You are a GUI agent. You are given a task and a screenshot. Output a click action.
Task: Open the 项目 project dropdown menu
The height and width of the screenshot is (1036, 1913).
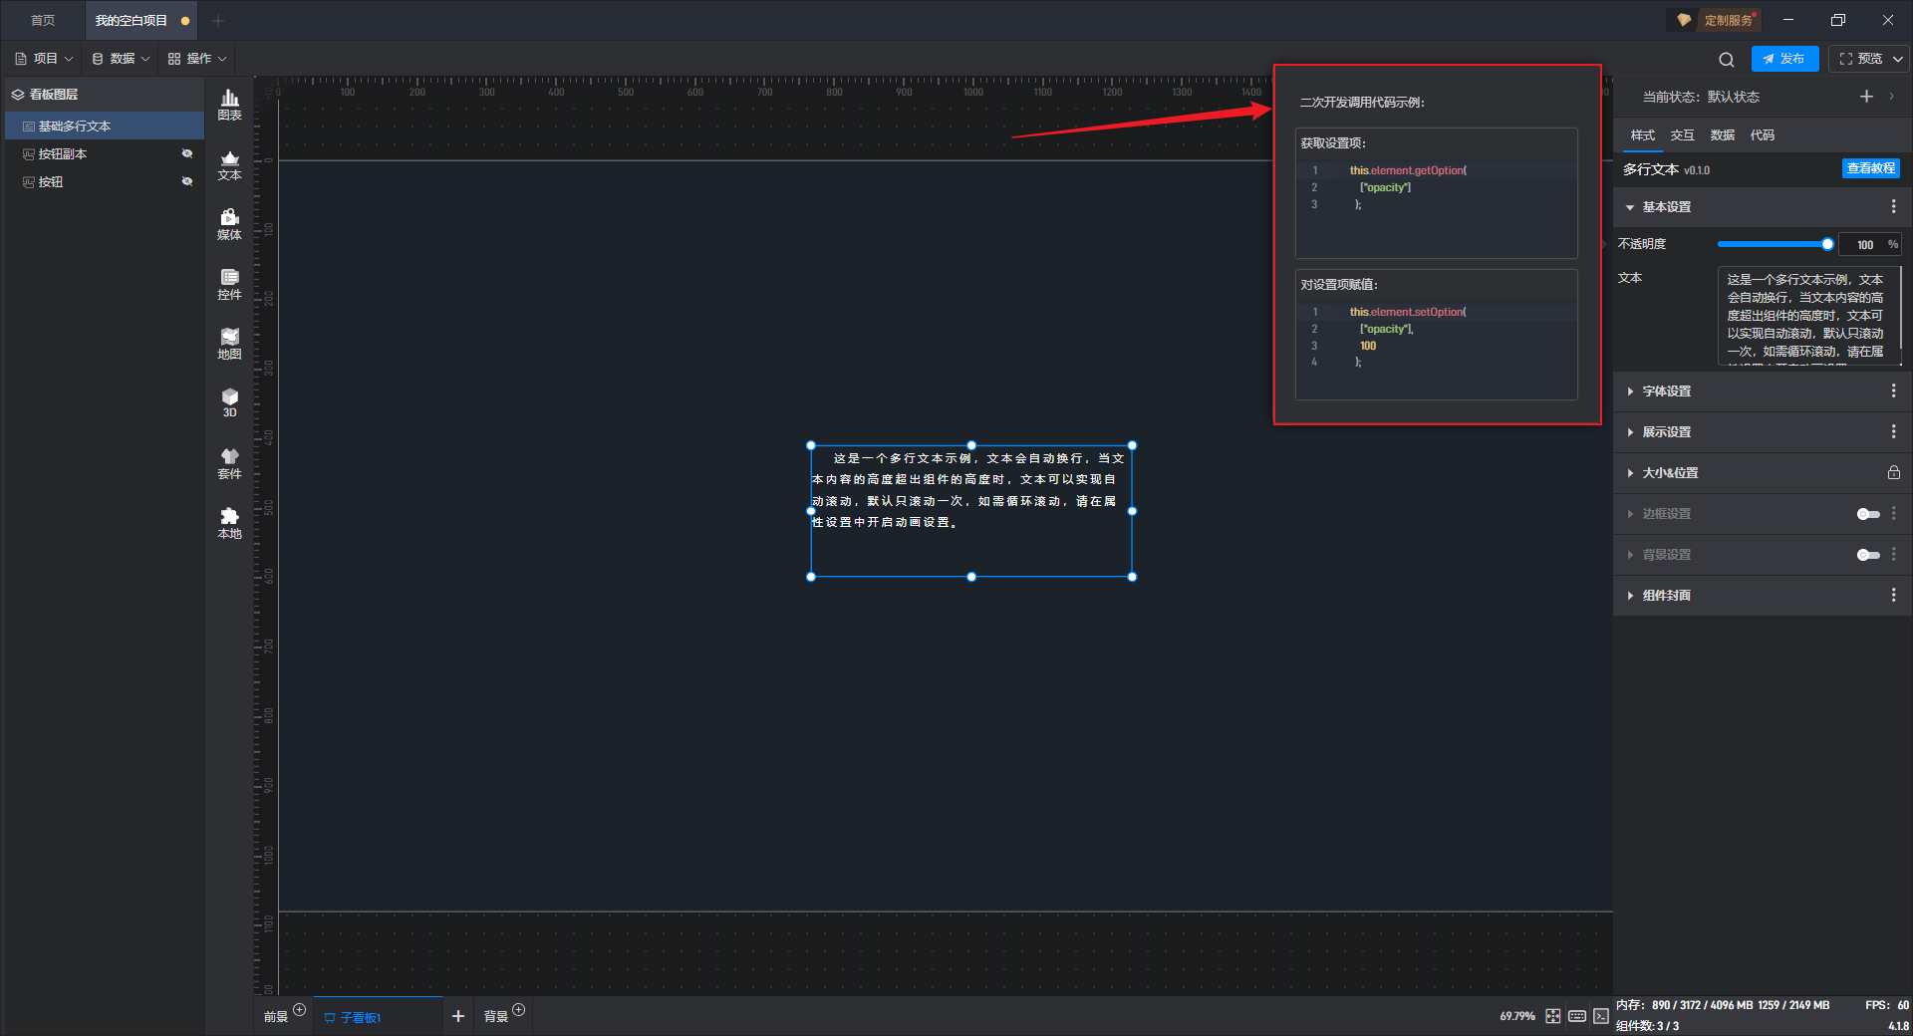coord(45,59)
